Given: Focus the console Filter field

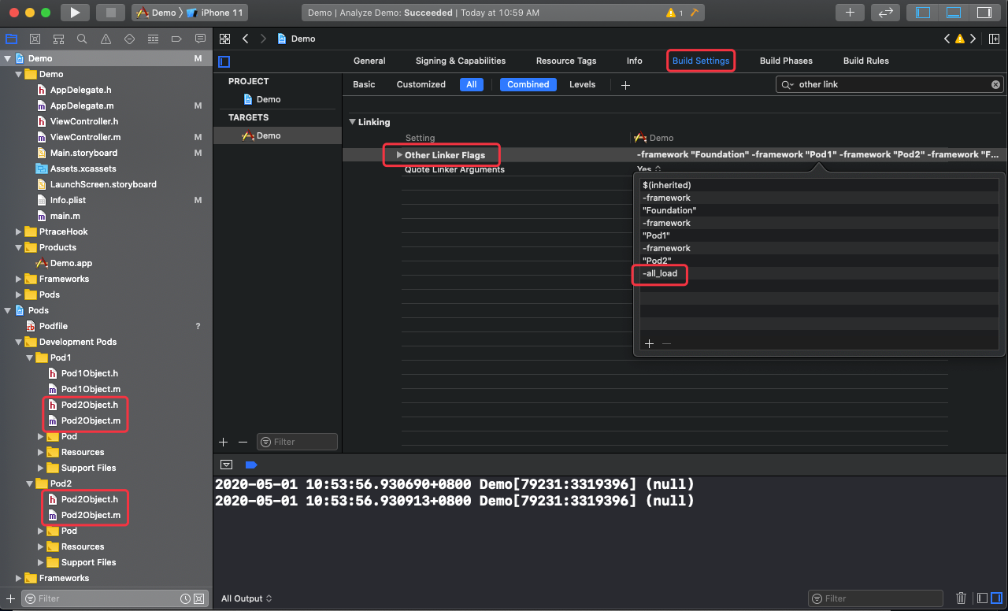Looking at the screenshot, I should pyautogui.click(x=876, y=598).
